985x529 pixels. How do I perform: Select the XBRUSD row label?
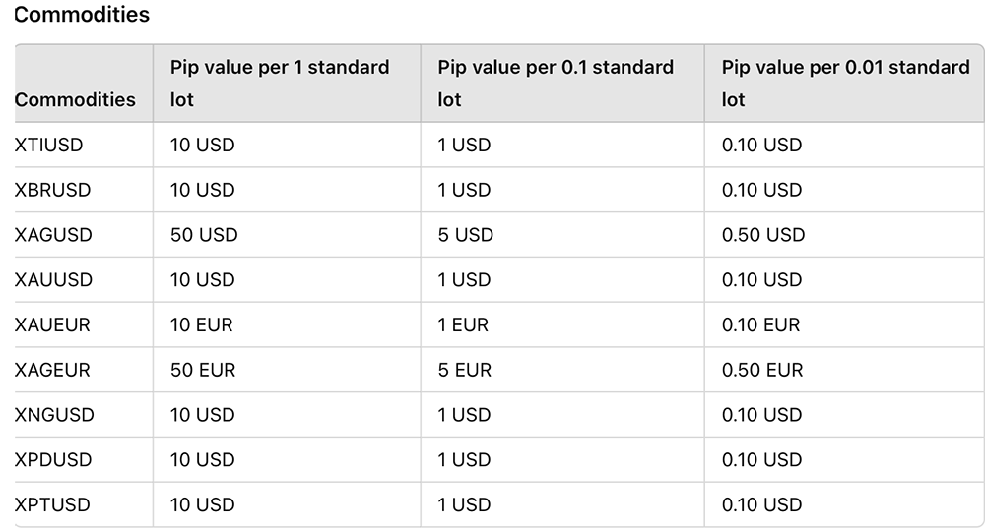52,190
